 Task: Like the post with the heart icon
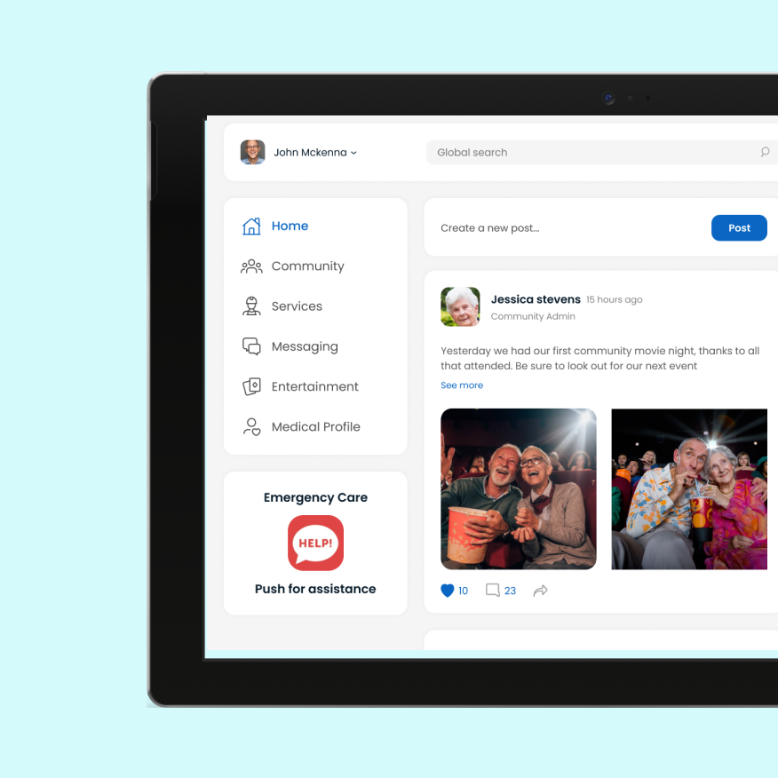tap(447, 591)
